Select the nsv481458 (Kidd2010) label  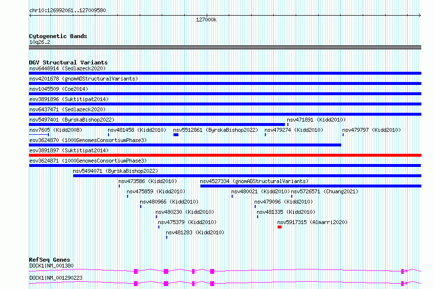click(x=137, y=130)
